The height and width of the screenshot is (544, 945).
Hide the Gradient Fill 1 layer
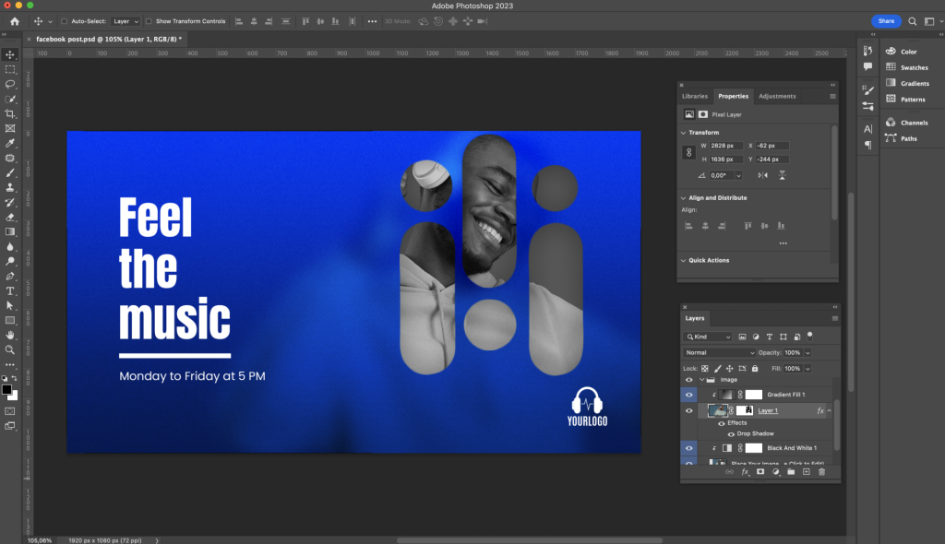[x=688, y=395]
